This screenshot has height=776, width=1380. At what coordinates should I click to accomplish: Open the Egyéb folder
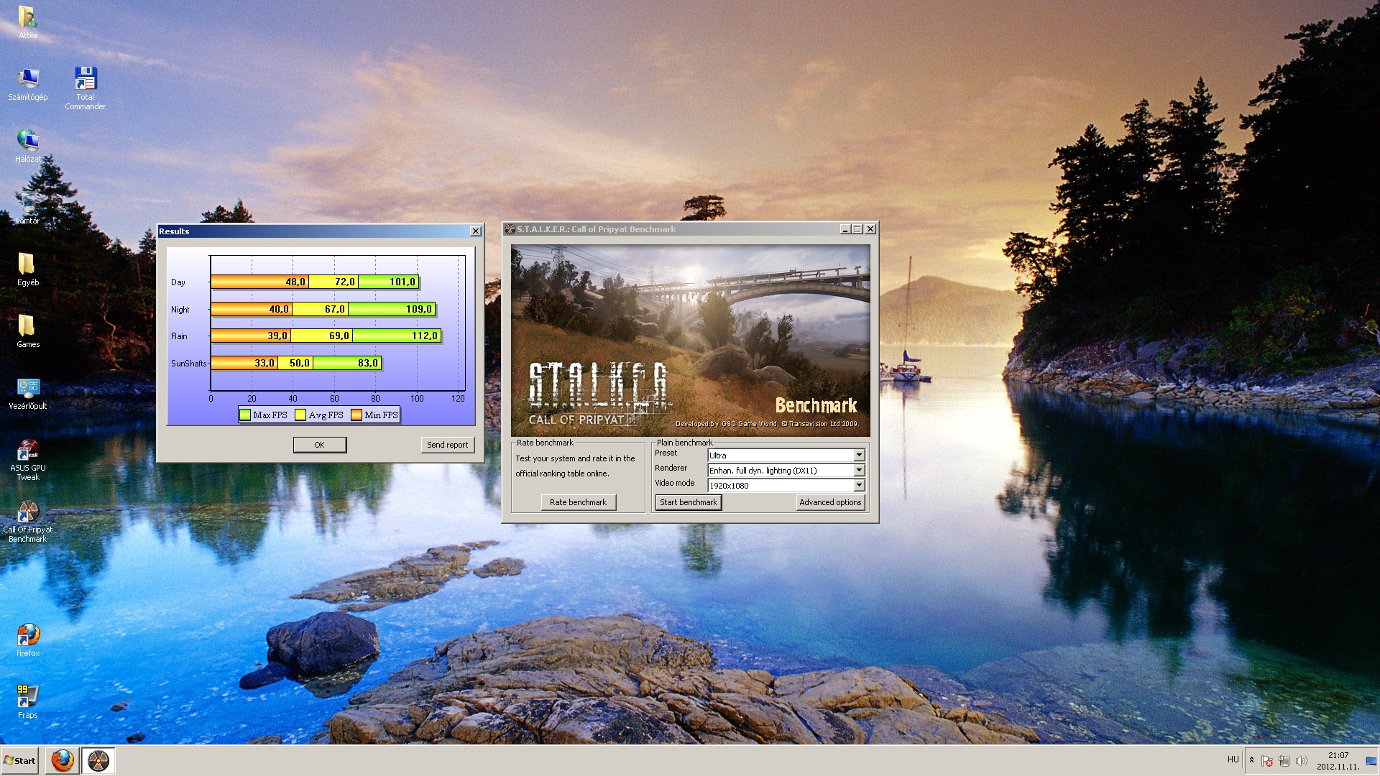tap(27, 269)
